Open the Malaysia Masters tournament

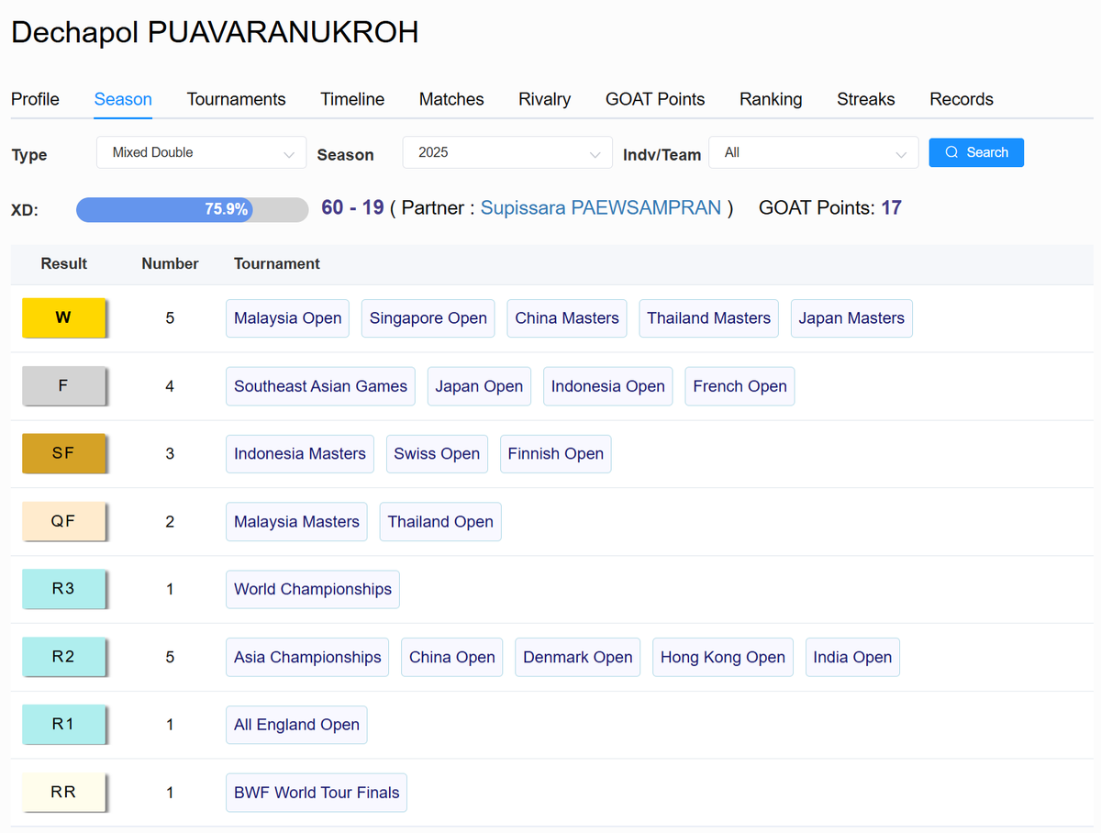pos(296,521)
